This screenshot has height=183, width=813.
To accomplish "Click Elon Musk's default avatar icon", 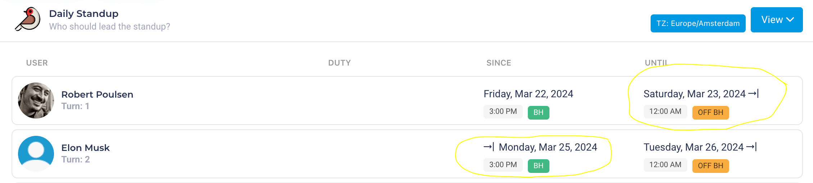I will click(x=36, y=154).
